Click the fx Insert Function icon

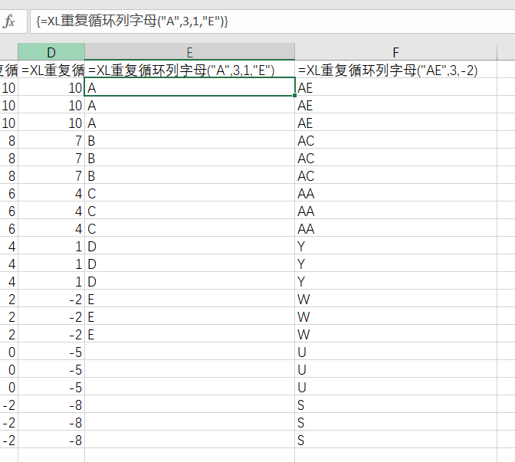tap(9, 21)
